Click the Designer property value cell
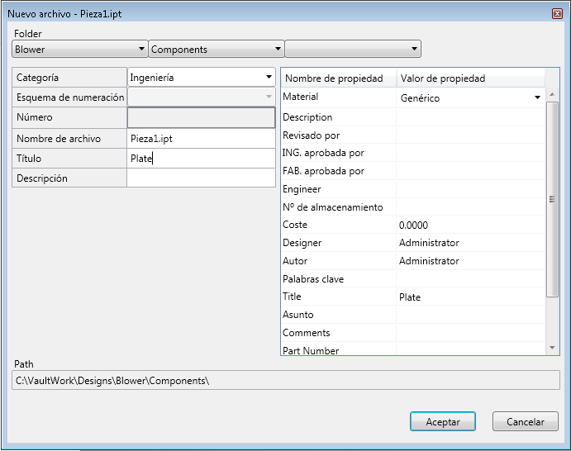Image resolution: width=571 pixels, height=451 pixels. pyautogui.click(x=469, y=243)
